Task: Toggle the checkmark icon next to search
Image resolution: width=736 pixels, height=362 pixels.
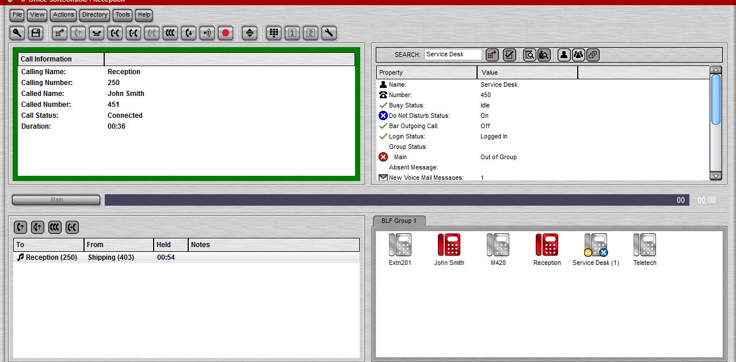Action: pyautogui.click(x=509, y=55)
